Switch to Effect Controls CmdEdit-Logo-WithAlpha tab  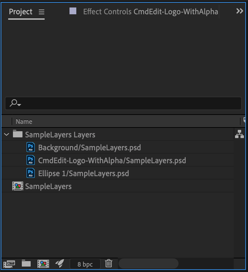(x=151, y=12)
